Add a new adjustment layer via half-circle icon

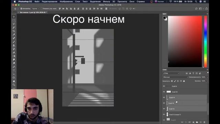tap(193, 122)
